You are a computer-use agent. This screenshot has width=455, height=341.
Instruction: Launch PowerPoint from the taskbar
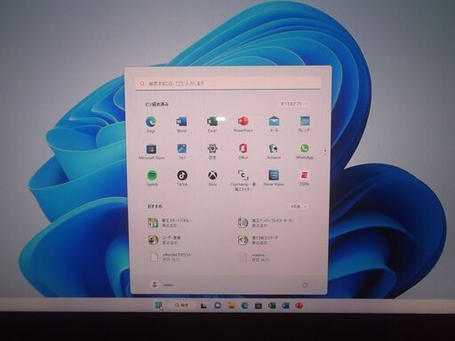[299, 305]
